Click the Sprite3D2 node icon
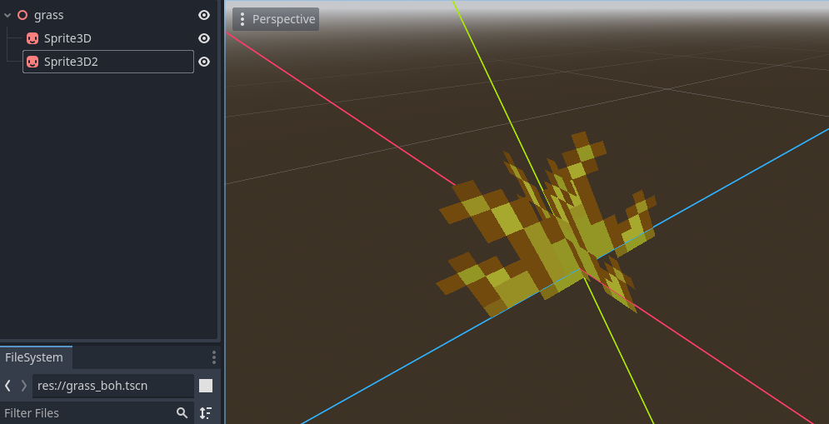829x424 pixels. tap(32, 62)
